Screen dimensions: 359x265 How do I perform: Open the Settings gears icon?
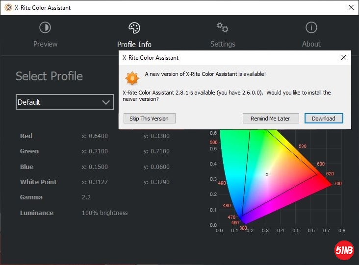tap(223, 27)
